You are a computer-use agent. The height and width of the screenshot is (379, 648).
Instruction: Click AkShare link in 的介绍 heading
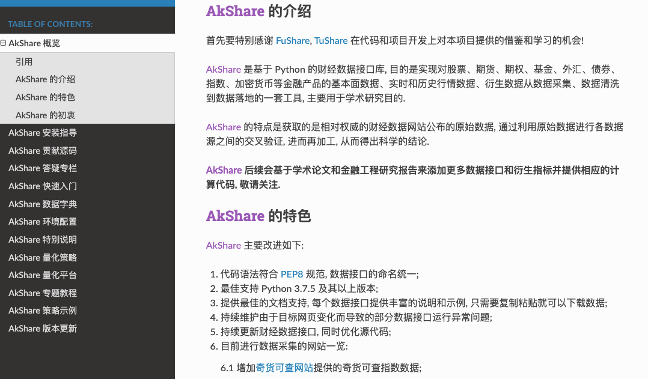point(235,11)
